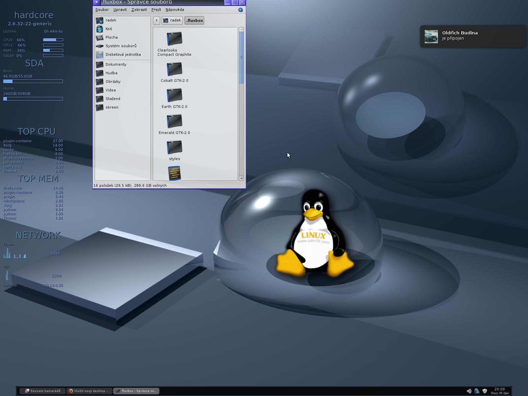Open the Přejít menu

coord(156,10)
